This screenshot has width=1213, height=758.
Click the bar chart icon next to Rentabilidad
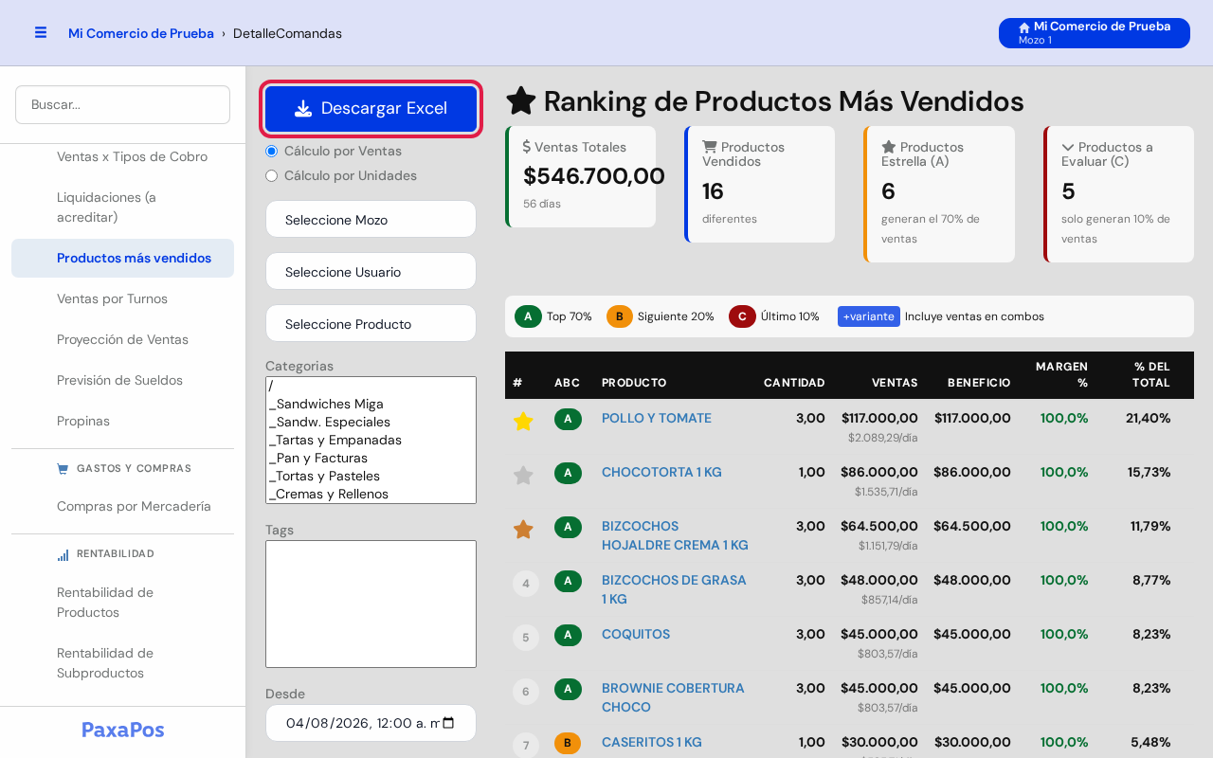(63, 554)
